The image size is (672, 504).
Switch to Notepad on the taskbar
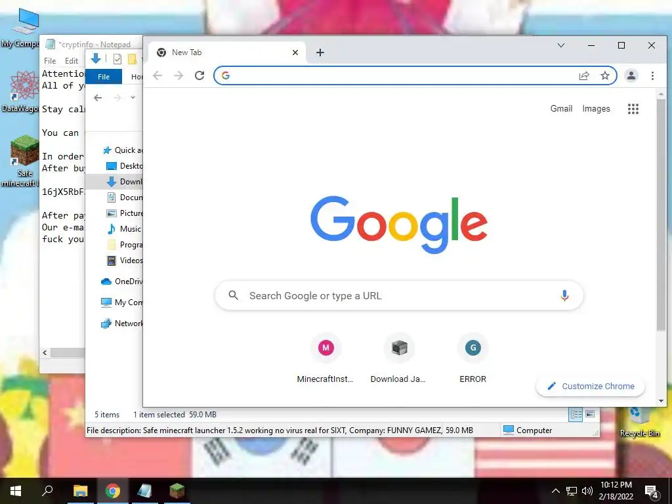point(144,491)
